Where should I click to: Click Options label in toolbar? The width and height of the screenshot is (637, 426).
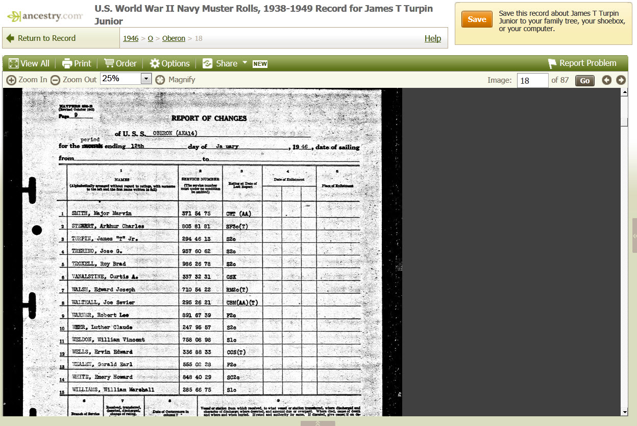176,63
